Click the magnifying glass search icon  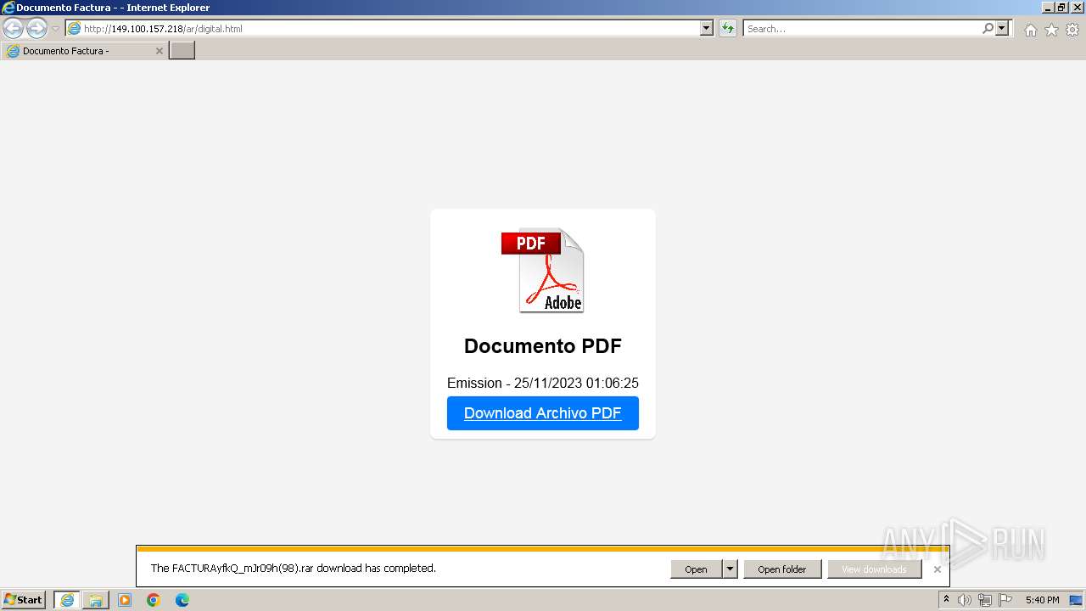(x=988, y=28)
